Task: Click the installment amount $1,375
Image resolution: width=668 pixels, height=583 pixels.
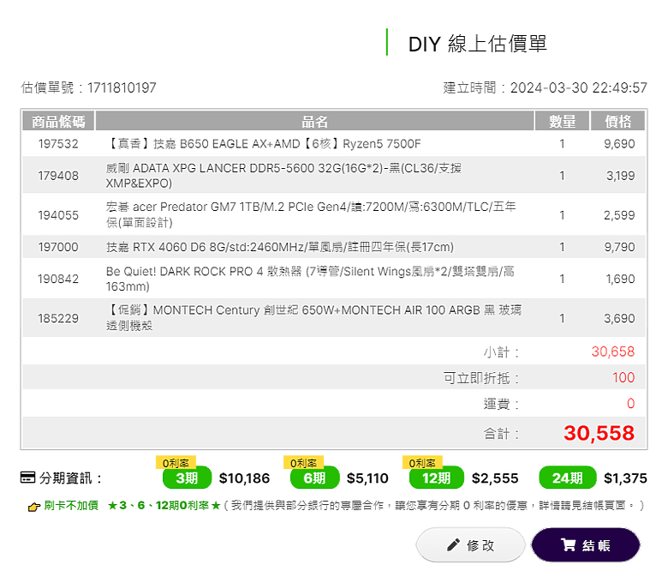Action: pyautogui.click(x=625, y=478)
